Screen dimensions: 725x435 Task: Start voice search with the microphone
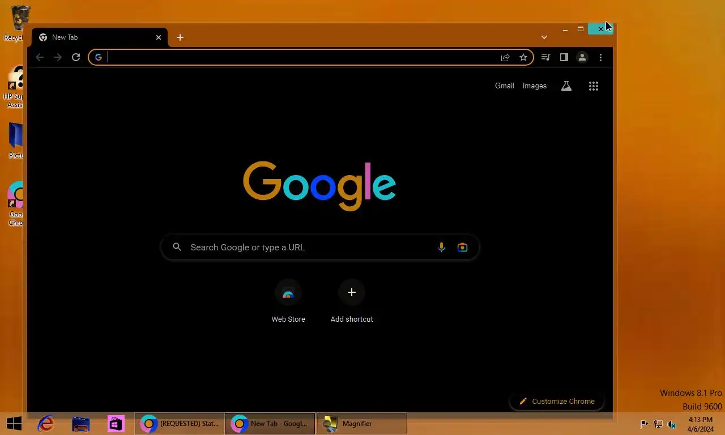(x=441, y=247)
